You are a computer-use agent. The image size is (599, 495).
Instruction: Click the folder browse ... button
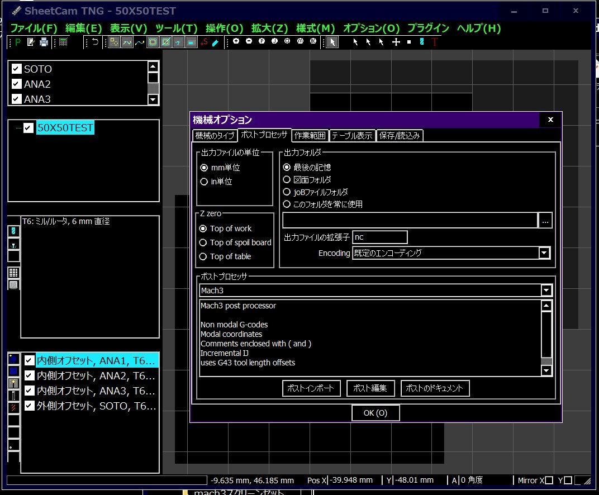pyautogui.click(x=545, y=221)
